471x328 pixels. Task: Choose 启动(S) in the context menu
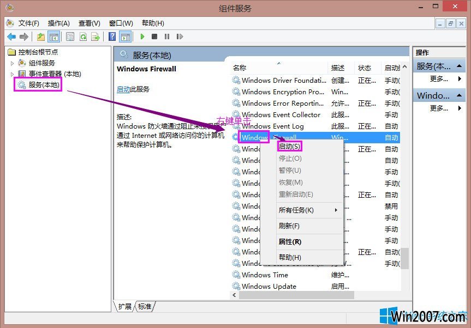(x=302, y=147)
